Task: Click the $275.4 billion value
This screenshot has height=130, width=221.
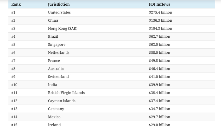Action: click(x=160, y=13)
